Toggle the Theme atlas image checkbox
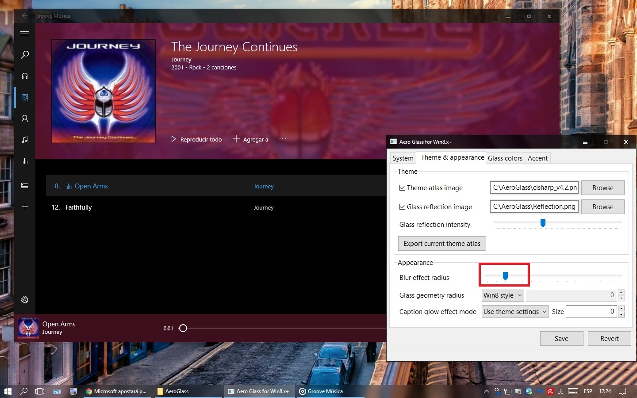 (402, 188)
